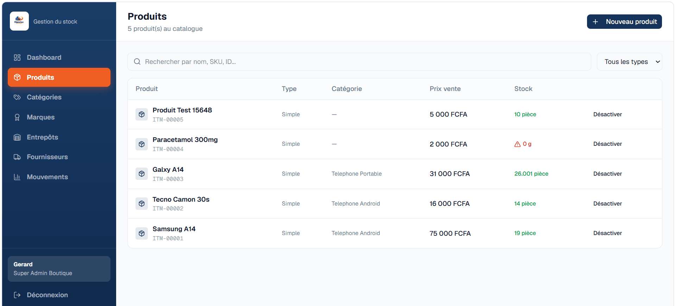Click the 10 pièce stock value
675x306 pixels.
[525, 115]
